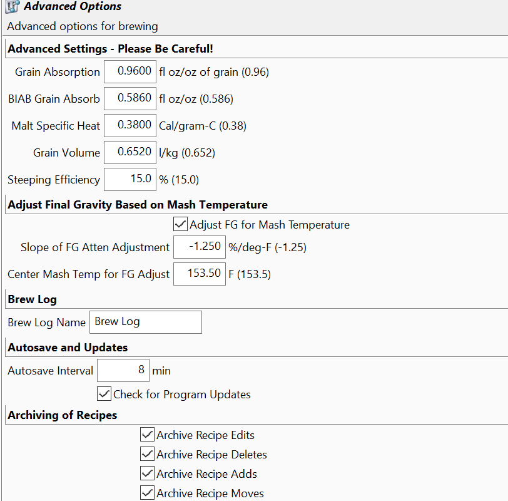
Task: Click 'Advanced Settings - Please Be Careful!' heading
Action: point(111,49)
